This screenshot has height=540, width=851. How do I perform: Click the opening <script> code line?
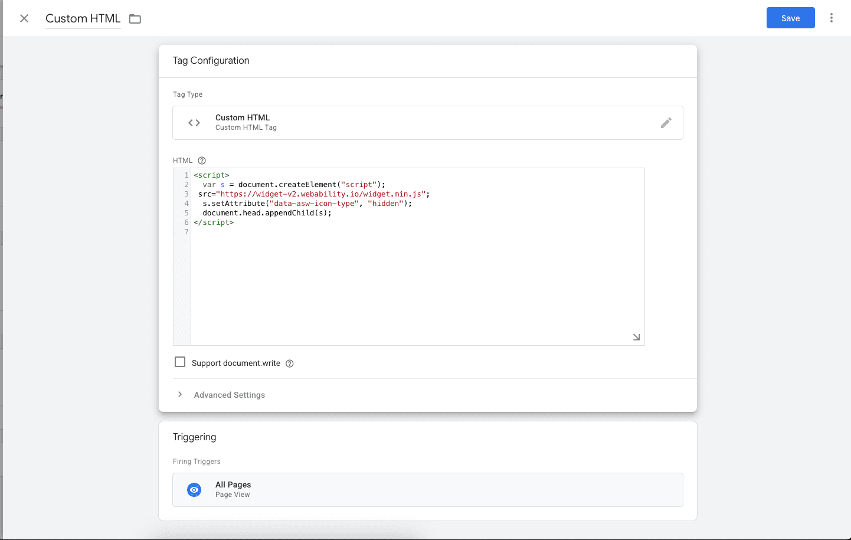click(x=211, y=175)
